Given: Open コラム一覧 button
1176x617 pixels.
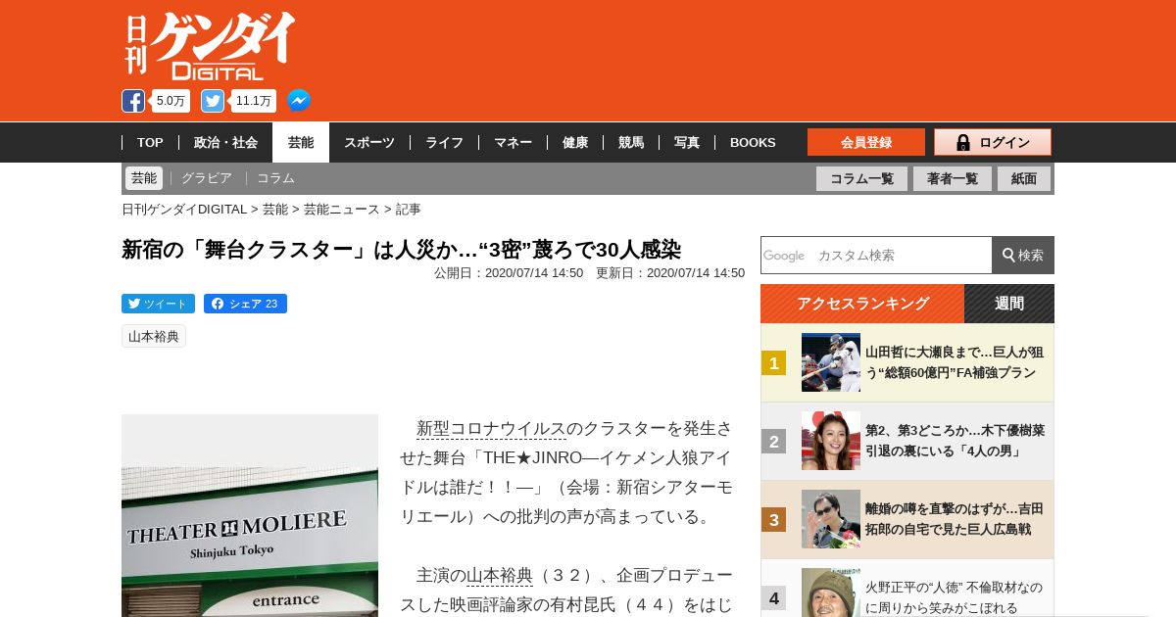Looking at the screenshot, I should click(861, 178).
